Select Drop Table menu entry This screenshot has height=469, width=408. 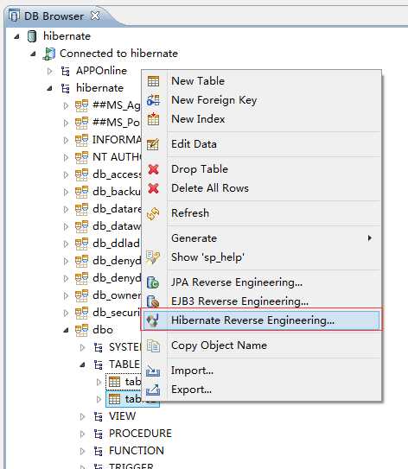click(x=262, y=169)
